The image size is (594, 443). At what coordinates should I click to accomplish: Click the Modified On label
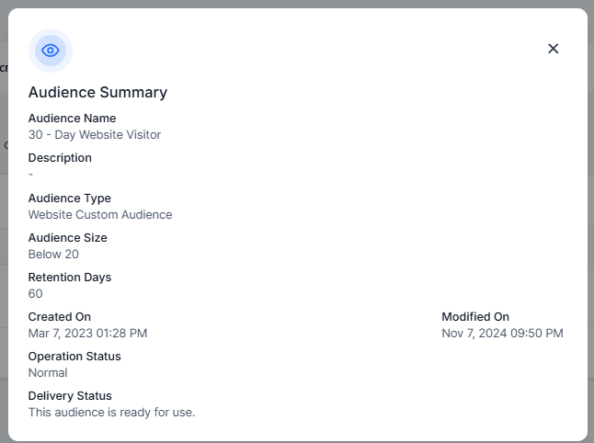[475, 317]
